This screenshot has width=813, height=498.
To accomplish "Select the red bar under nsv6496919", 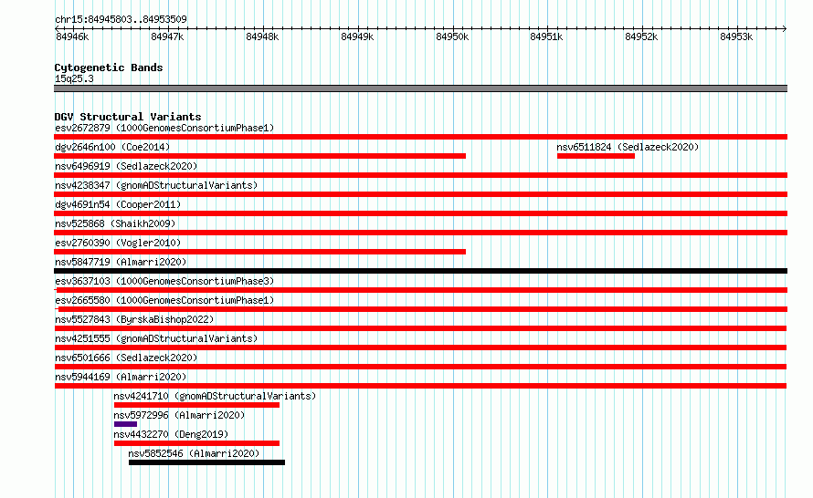I will pos(420,175).
